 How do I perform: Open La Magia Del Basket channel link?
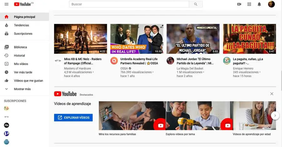click(x=190, y=68)
